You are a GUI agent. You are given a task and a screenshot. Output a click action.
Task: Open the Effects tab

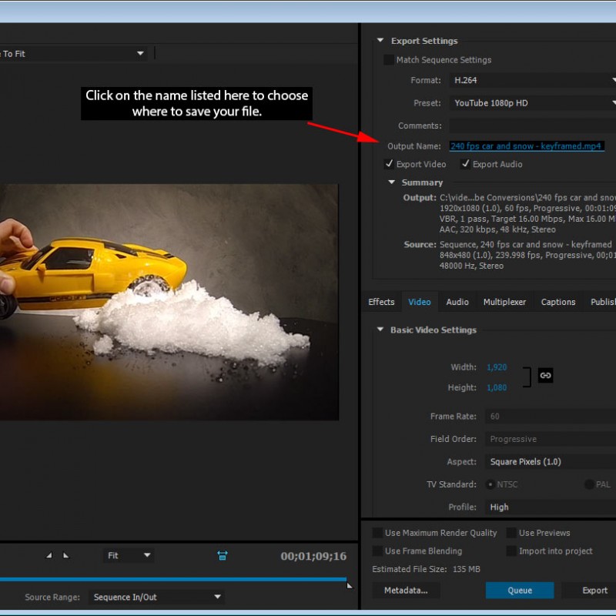coord(381,302)
